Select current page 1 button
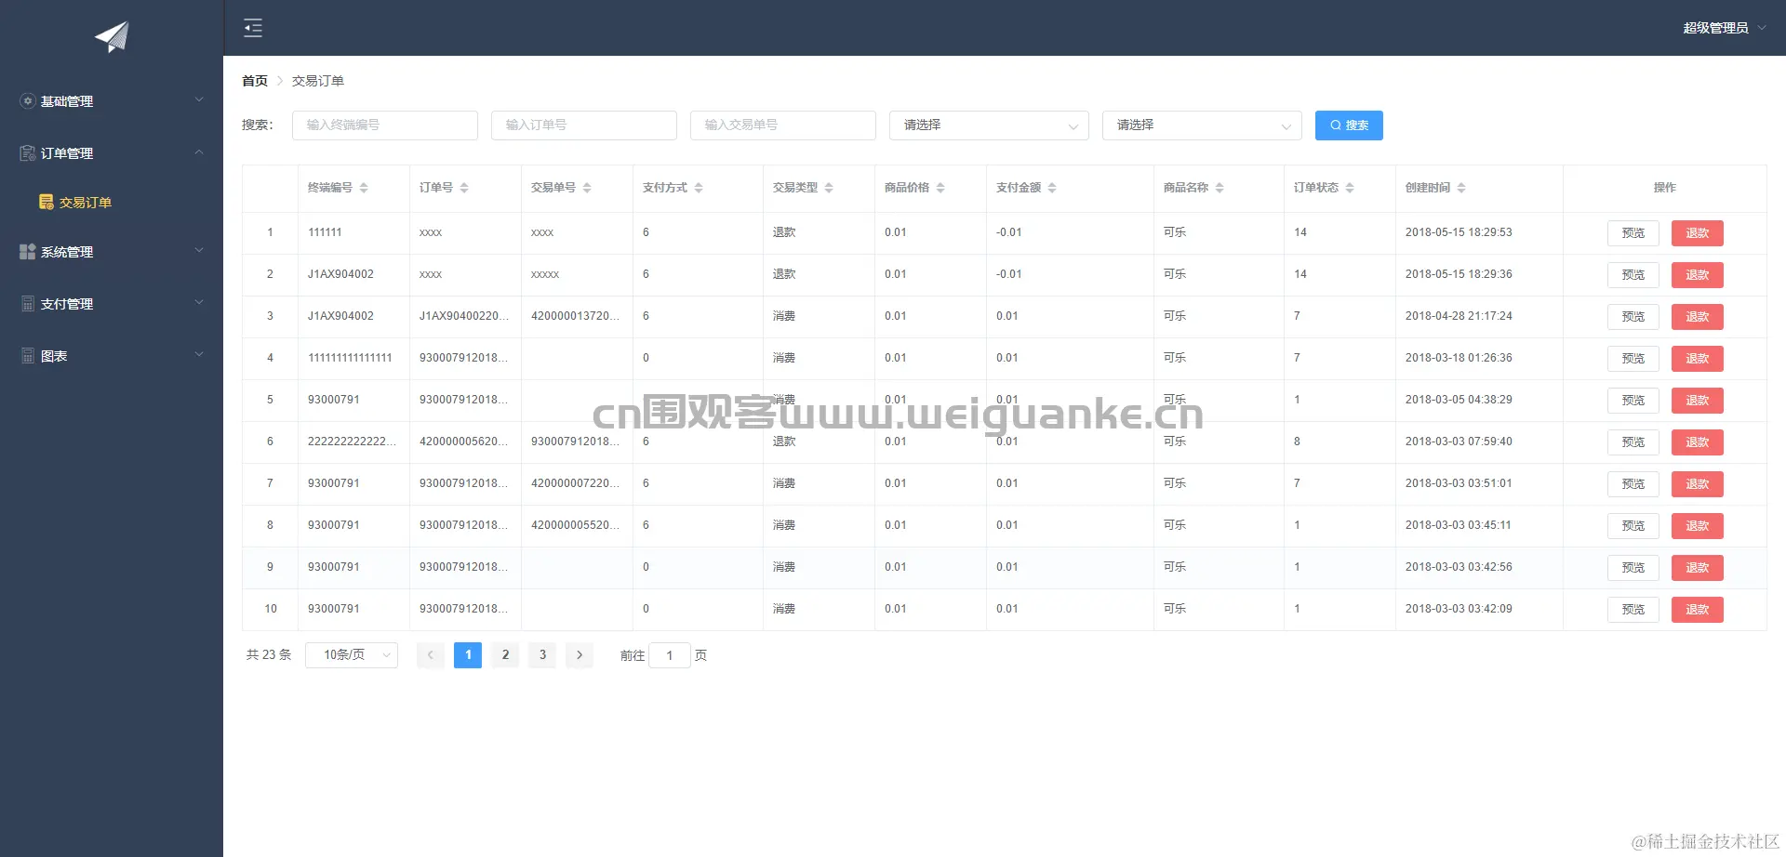 (x=468, y=655)
